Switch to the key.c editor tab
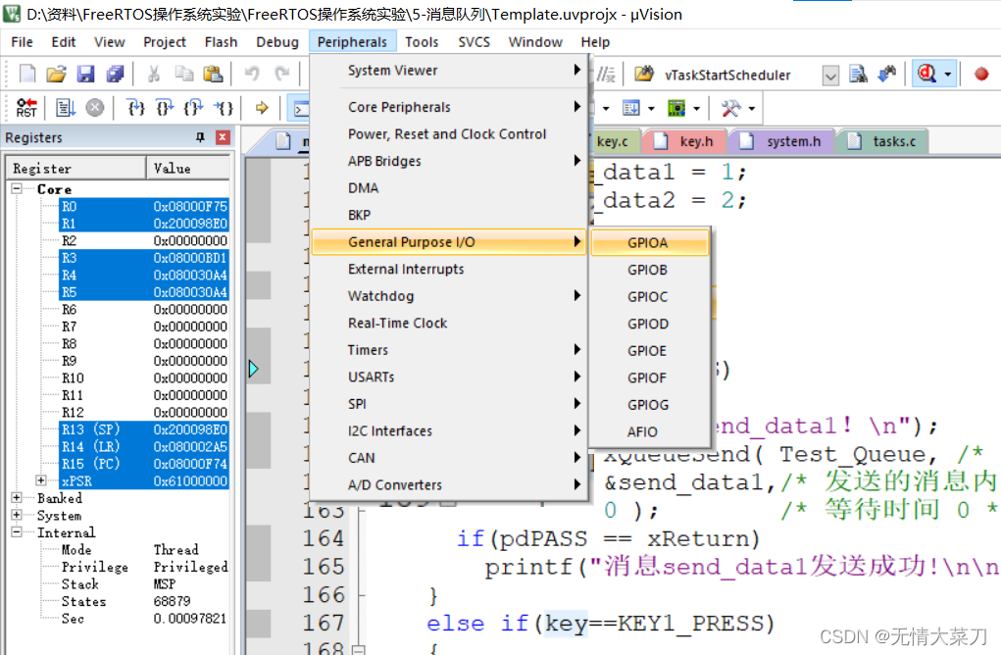 (612, 141)
